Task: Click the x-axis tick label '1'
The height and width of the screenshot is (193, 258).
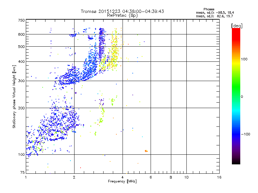Action: coord(26,177)
